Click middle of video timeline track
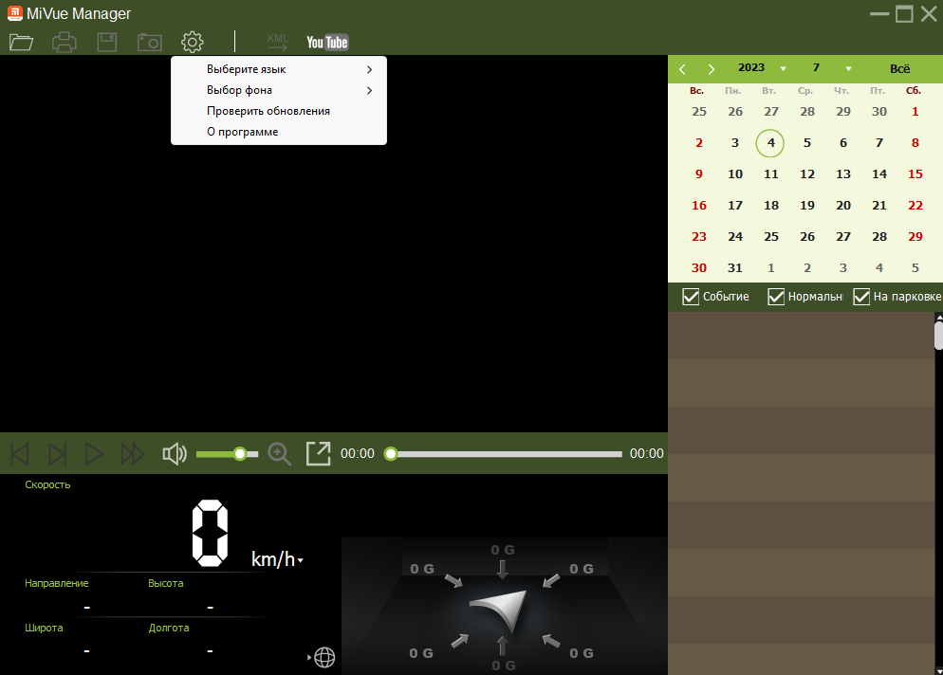943x675 pixels. [x=507, y=454]
